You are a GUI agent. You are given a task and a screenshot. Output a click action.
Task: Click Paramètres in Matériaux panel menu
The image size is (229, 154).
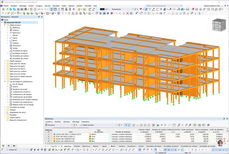(x=86, y=122)
